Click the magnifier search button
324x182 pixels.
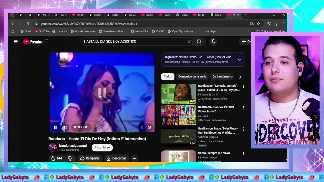point(199,42)
